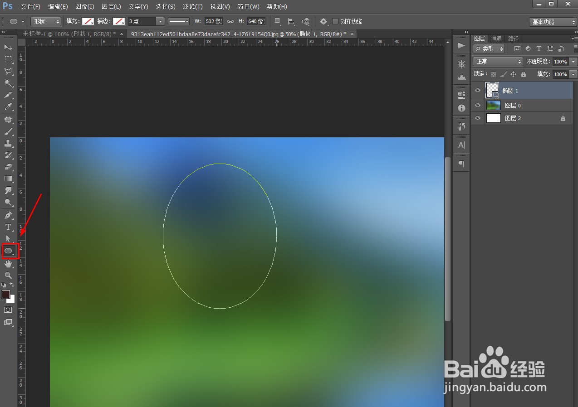Select the Clone Stamp tool

8,143
